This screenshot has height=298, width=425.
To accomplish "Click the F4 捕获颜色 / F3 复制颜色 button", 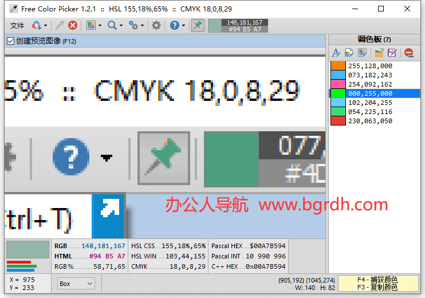I will click(377, 283).
